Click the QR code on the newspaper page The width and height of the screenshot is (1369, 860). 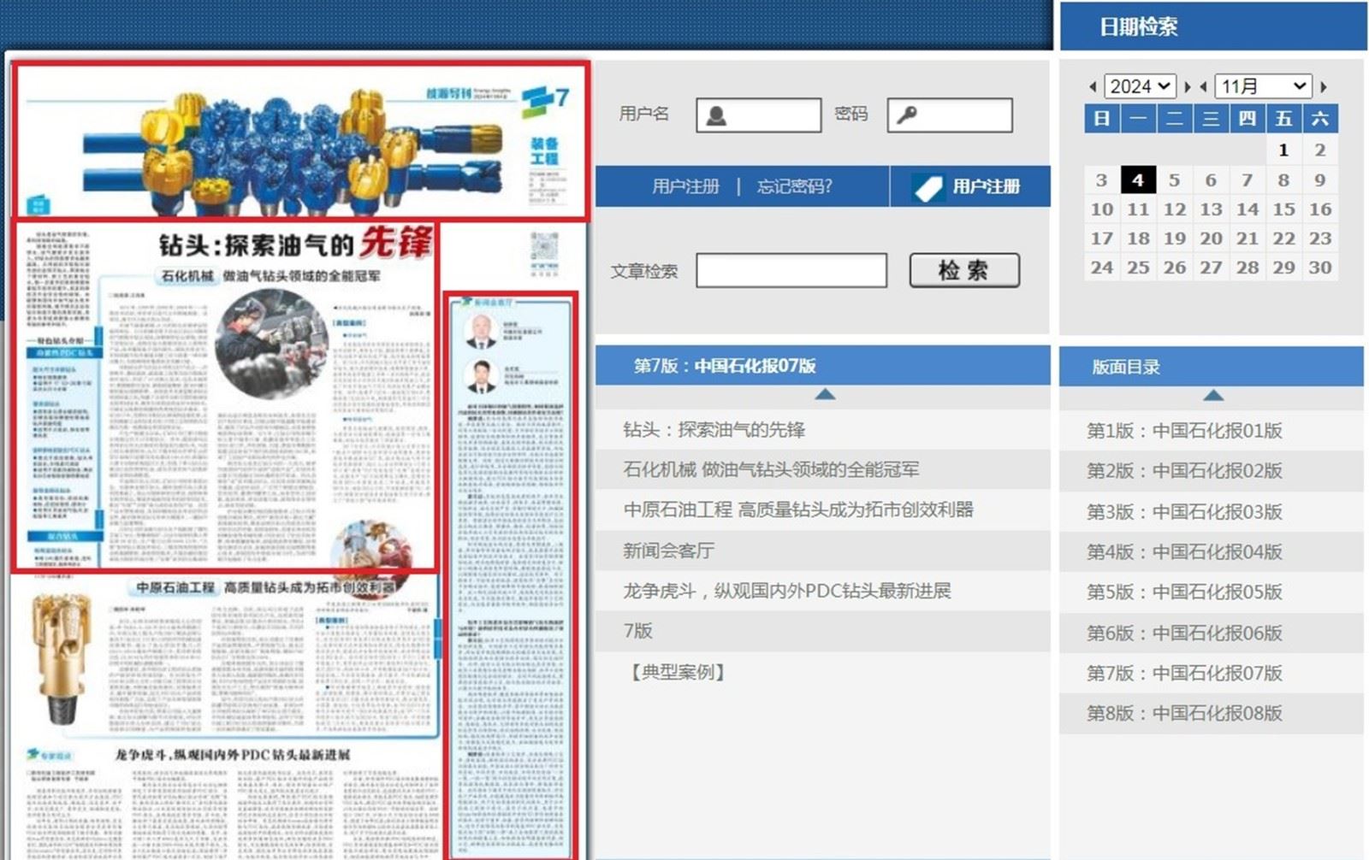544,249
